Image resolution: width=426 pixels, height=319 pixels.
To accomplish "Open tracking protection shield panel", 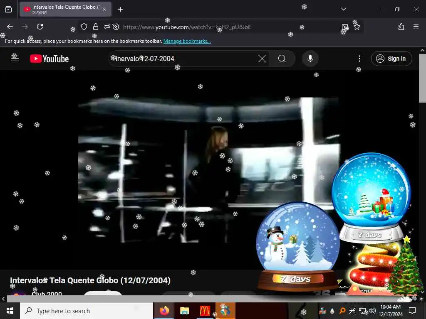I will pyautogui.click(x=84, y=27).
